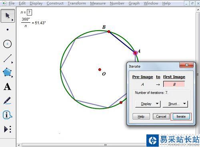Select the Straightedge segment tool
Screen dimensions: 200x147
point(8,58)
